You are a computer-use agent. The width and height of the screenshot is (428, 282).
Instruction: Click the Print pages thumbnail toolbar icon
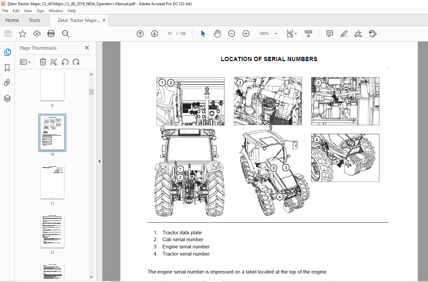54,62
